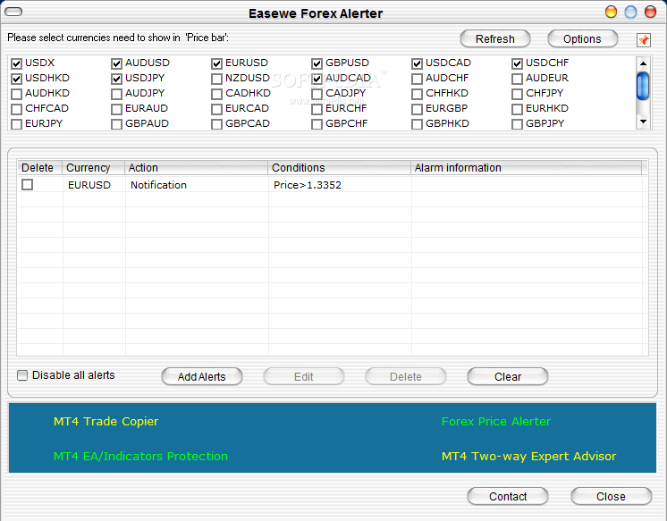Image resolution: width=667 pixels, height=521 pixels.
Task: Tick the CHFCAD checkbox
Action: [17, 109]
